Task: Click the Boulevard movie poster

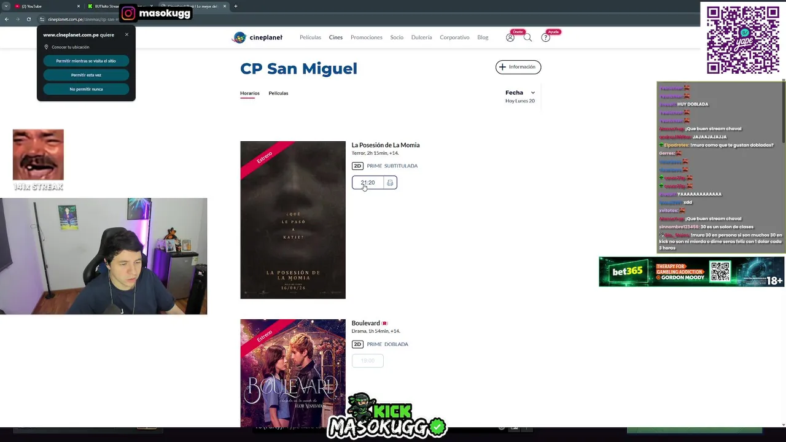Action: (293, 373)
